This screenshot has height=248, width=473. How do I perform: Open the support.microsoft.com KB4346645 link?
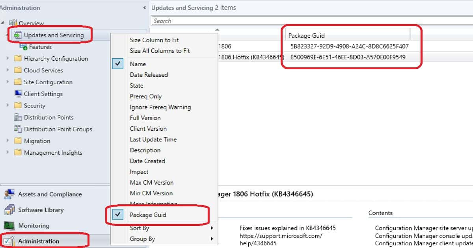coord(281,239)
